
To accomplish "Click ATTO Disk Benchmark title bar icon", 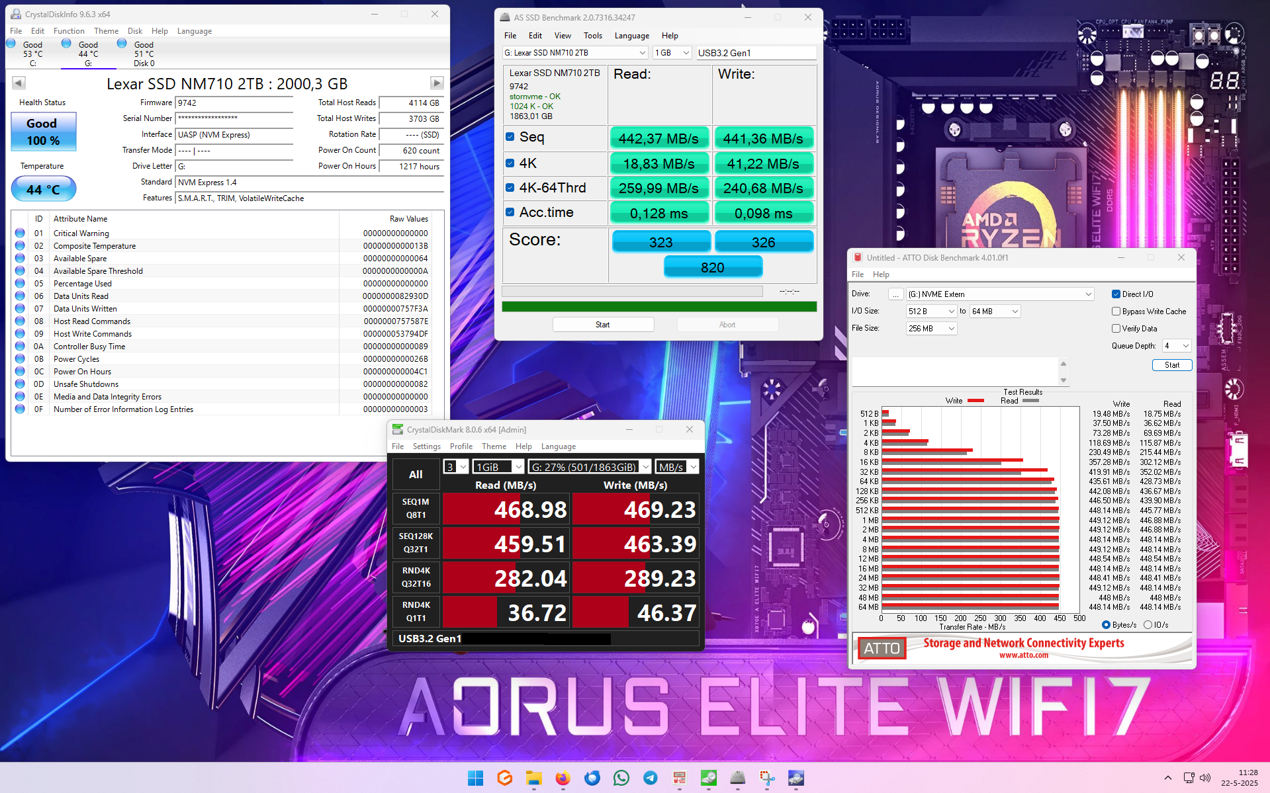I will click(858, 257).
